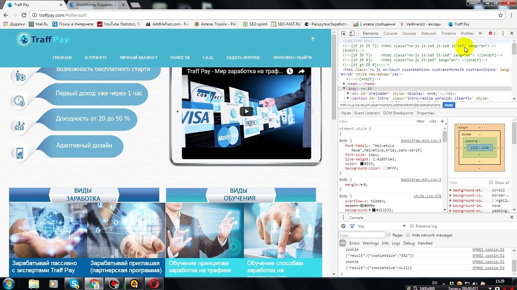This screenshot has height=290, width=517.
Task: Click the watch later clock icon
Action: point(290,71)
